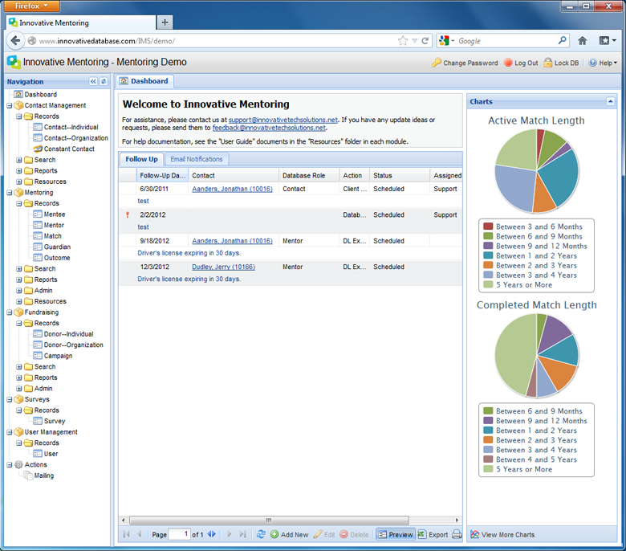
Task: Bookmark this page with the star icon
Action: point(403,41)
